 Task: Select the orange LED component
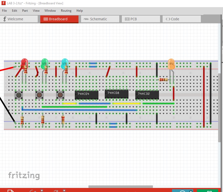[171, 63]
